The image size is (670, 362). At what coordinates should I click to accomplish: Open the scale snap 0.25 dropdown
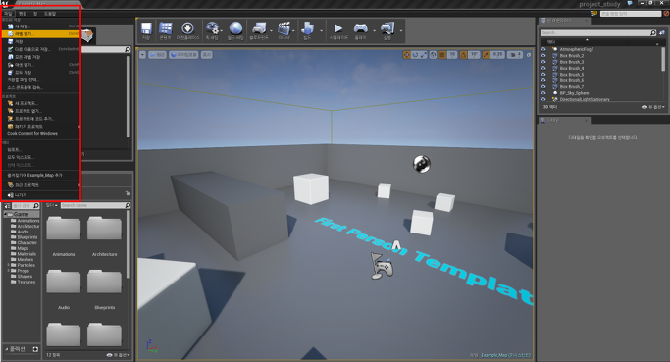click(497, 55)
